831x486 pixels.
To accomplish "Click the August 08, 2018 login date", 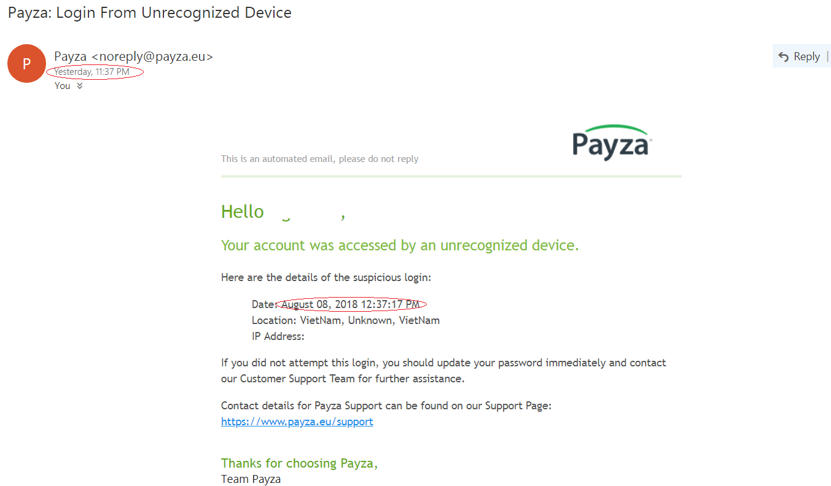I will click(351, 304).
